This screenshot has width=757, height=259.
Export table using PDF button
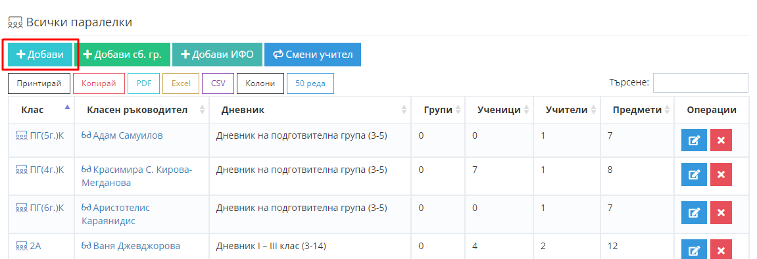144,83
